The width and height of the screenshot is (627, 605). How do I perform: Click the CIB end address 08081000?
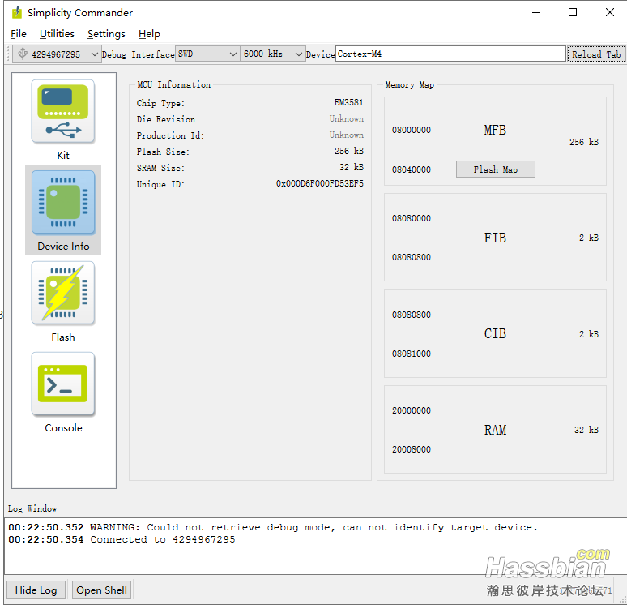tap(412, 354)
